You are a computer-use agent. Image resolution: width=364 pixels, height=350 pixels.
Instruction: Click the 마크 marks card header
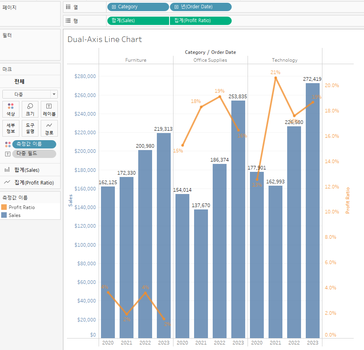click(x=7, y=69)
